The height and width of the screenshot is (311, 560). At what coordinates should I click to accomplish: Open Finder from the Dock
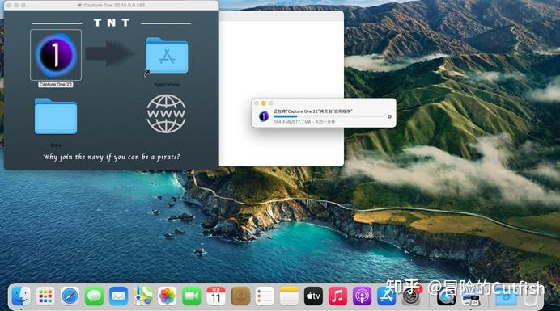pyautogui.click(x=21, y=296)
